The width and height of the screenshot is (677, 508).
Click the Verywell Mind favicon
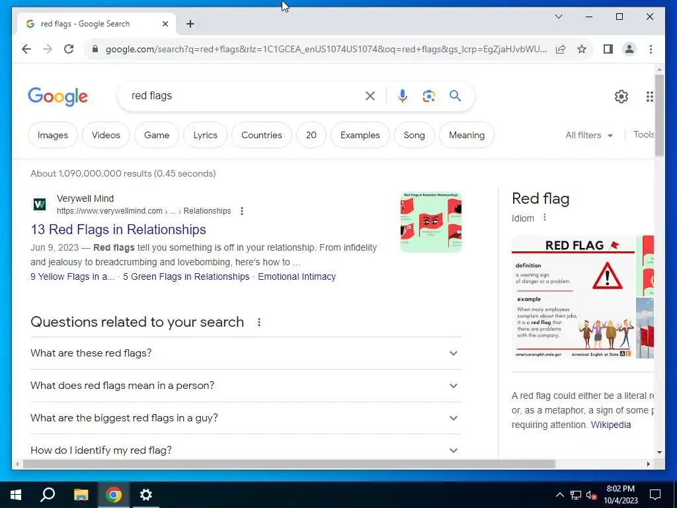click(40, 204)
